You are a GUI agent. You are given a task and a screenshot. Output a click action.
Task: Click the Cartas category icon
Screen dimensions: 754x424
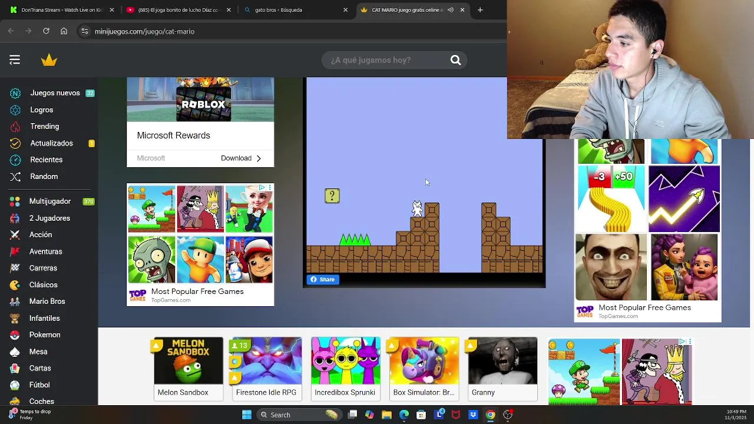tap(15, 368)
